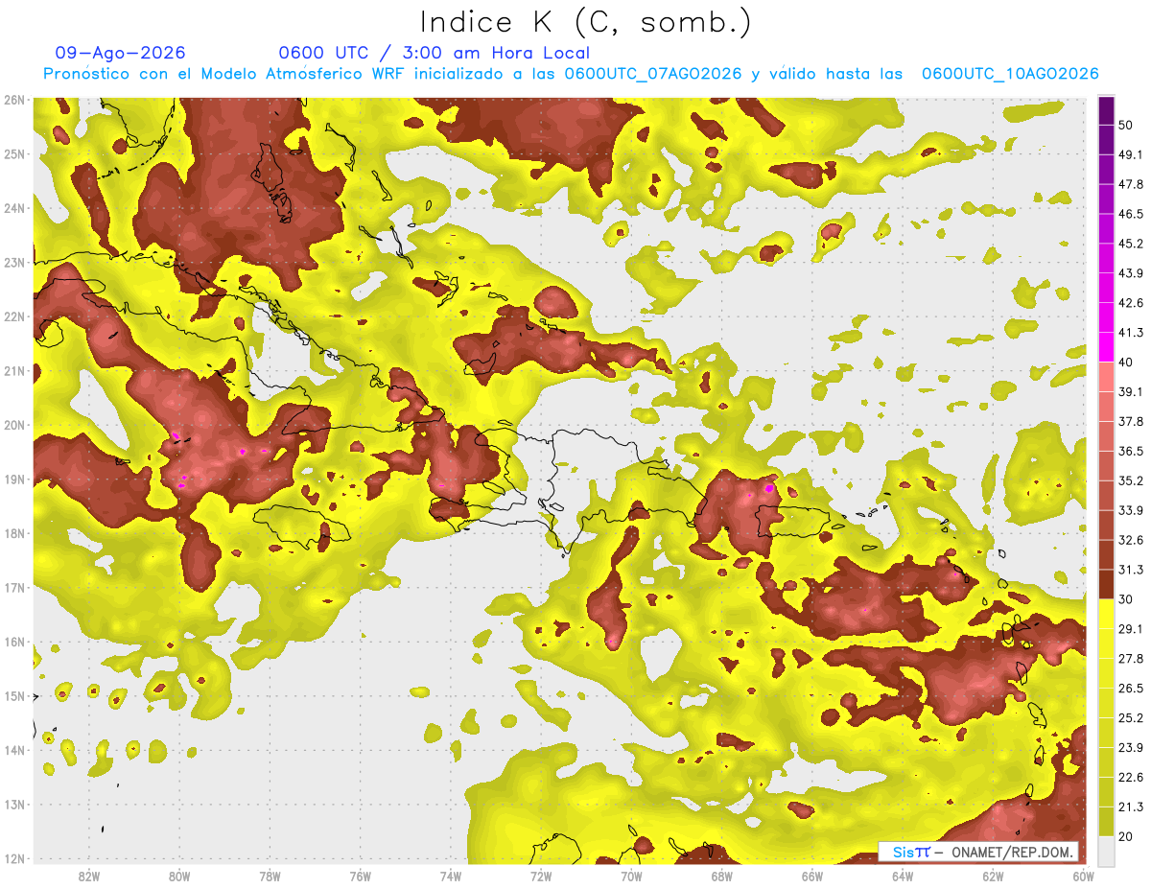Click the 70W longitude label
1151x889 pixels.
[x=631, y=877]
